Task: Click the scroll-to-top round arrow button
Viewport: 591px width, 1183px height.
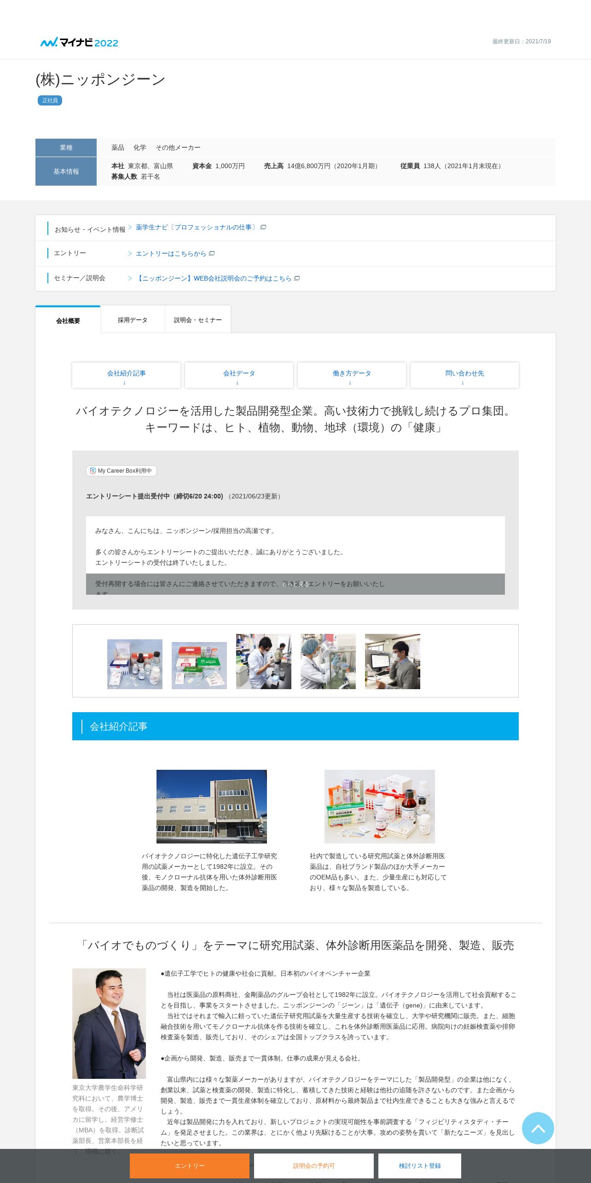Action: pyautogui.click(x=538, y=1128)
